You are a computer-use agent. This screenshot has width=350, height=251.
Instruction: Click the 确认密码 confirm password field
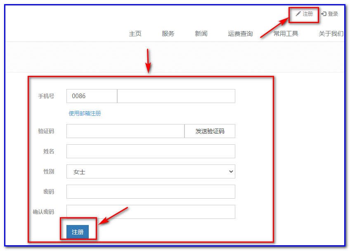point(151,211)
